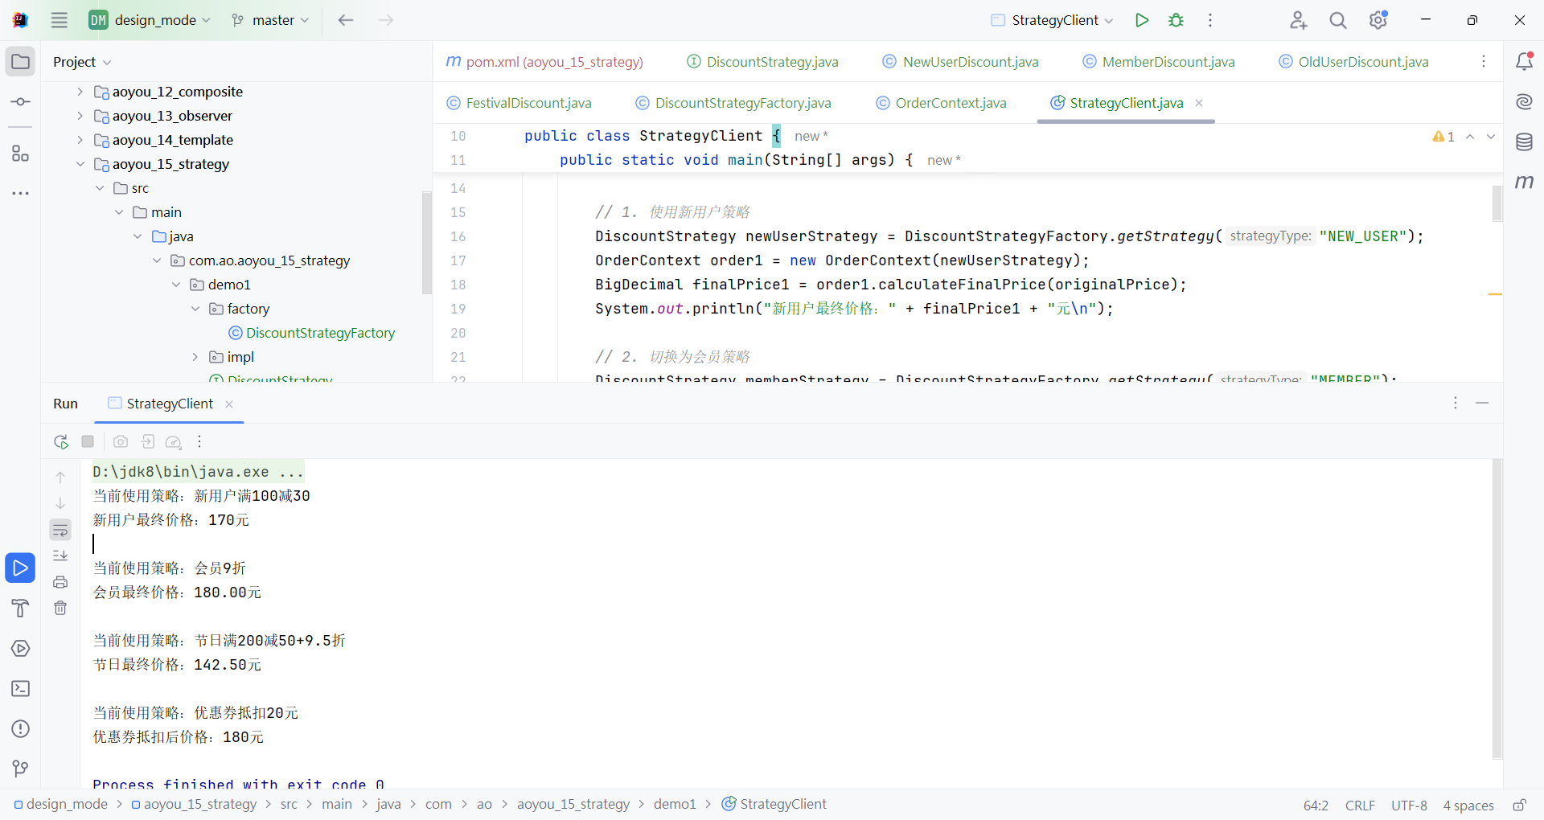The height and width of the screenshot is (820, 1544).
Task: Toggle scroll to end of console
Action: 60,556
